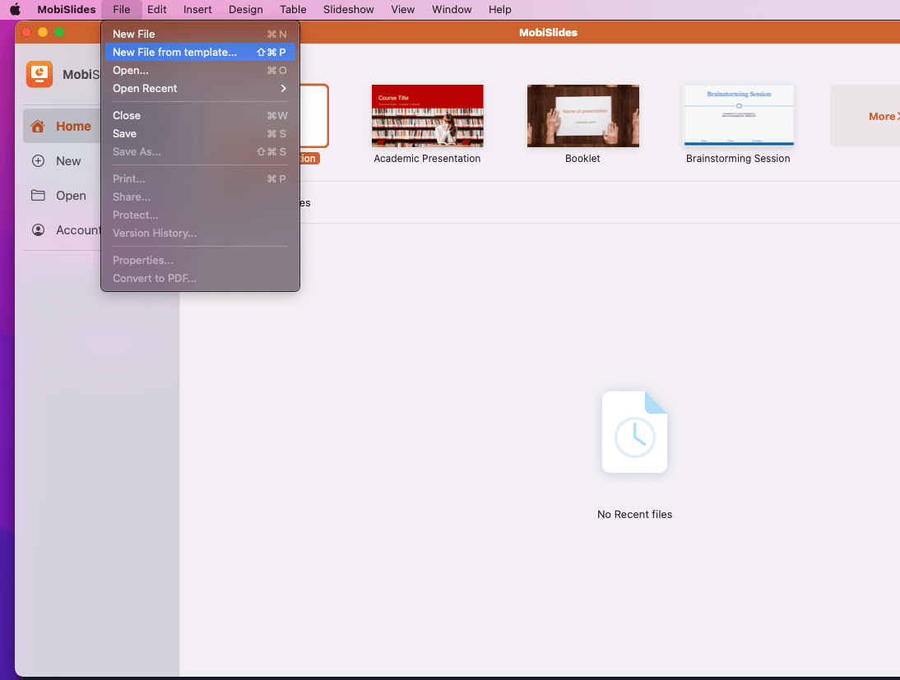900x680 pixels.
Task: Choose the Brainstorming Session template thumbnail
Action: pos(738,116)
